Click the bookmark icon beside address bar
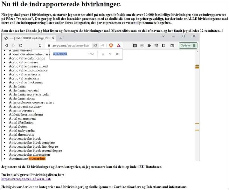This screenshot has width=229, height=190. [x=40, y=46]
